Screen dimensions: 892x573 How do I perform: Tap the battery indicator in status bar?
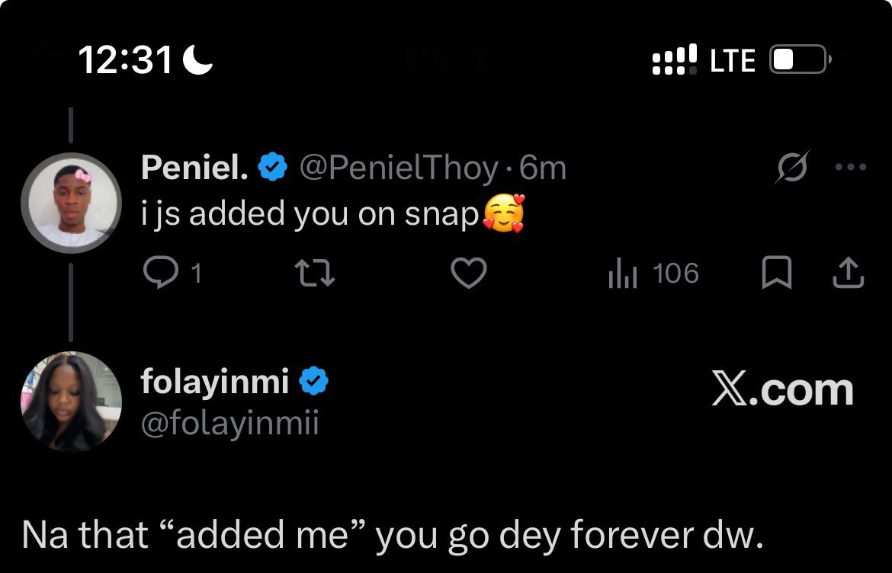(x=799, y=60)
